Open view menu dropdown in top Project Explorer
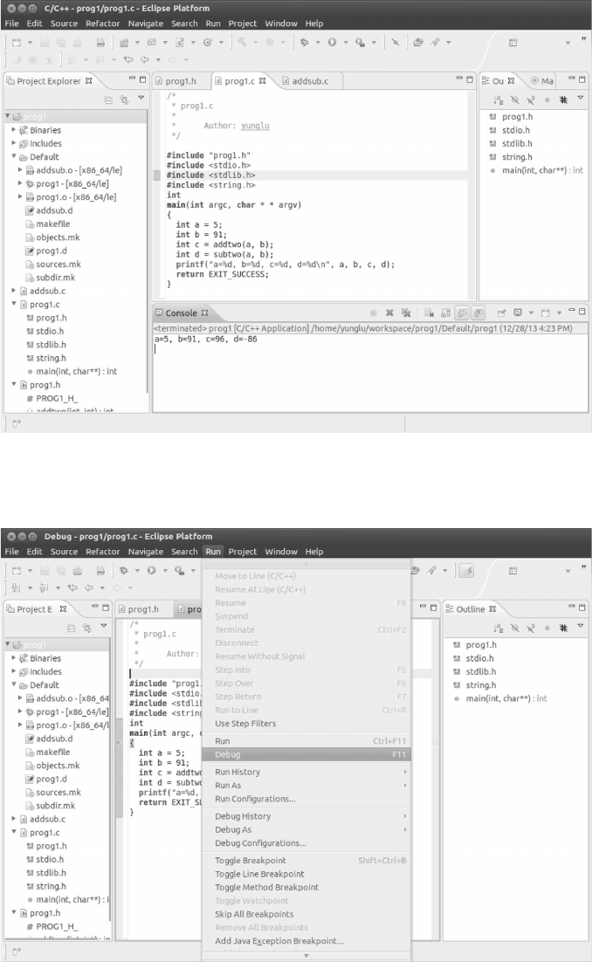 (x=141, y=98)
